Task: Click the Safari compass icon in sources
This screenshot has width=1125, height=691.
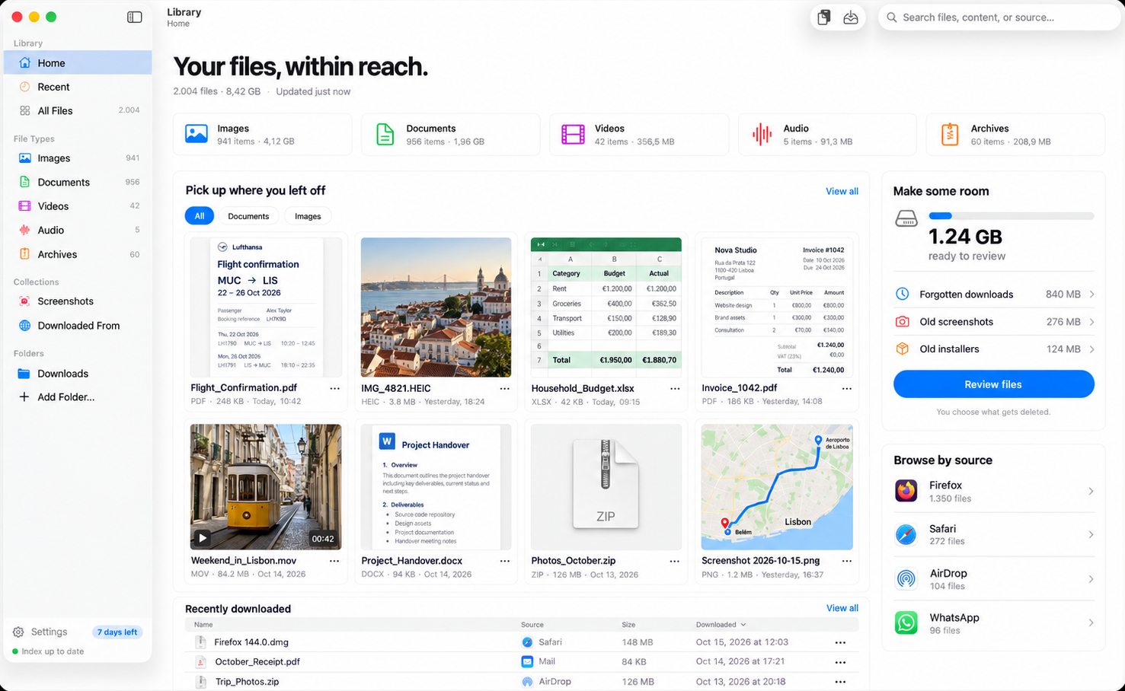Action: click(x=906, y=534)
